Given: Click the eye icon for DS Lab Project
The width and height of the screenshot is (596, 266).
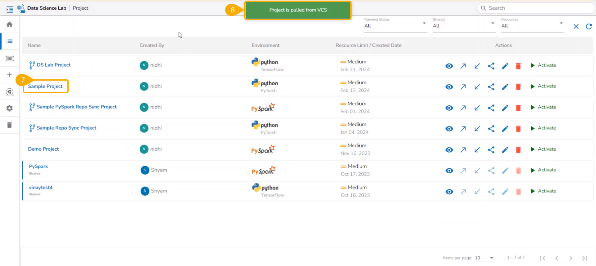Looking at the screenshot, I should pyautogui.click(x=449, y=66).
